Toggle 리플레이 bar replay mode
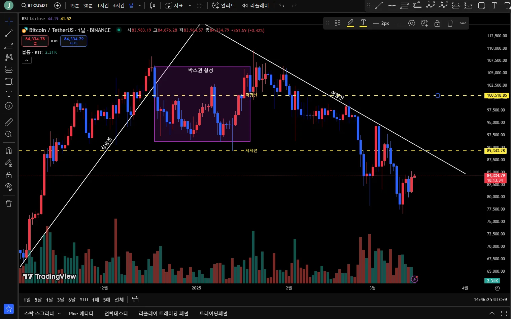This screenshot has height=319, width=511. (x=255, y=5)
